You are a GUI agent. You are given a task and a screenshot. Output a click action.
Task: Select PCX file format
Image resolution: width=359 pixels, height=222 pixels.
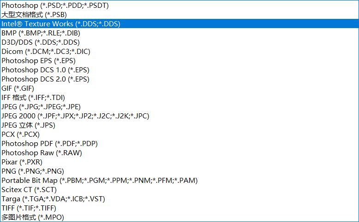(x=21, y=134)
